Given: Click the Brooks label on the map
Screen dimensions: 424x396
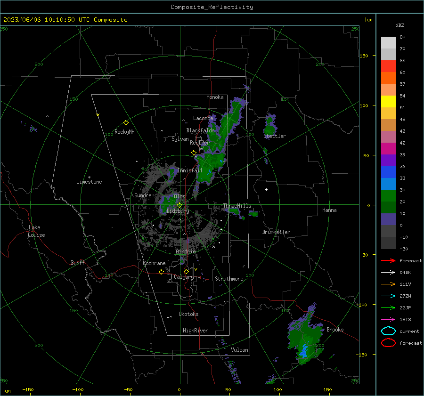Looking at the screenshot, I should pos(335,330).
